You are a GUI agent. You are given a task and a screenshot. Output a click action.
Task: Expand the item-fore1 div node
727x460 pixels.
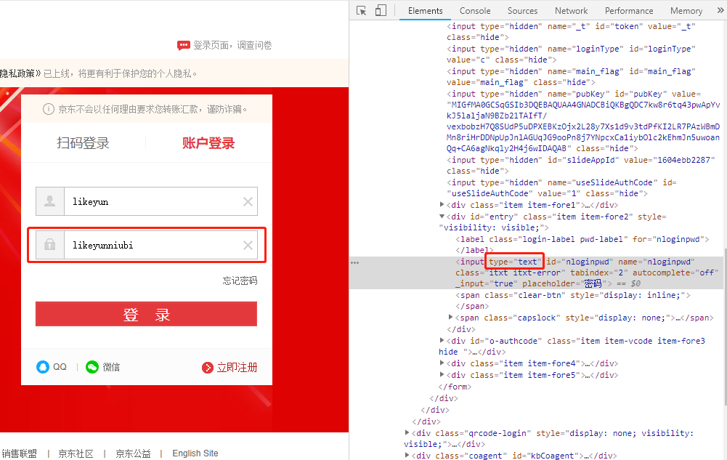(x=442, y=206)
